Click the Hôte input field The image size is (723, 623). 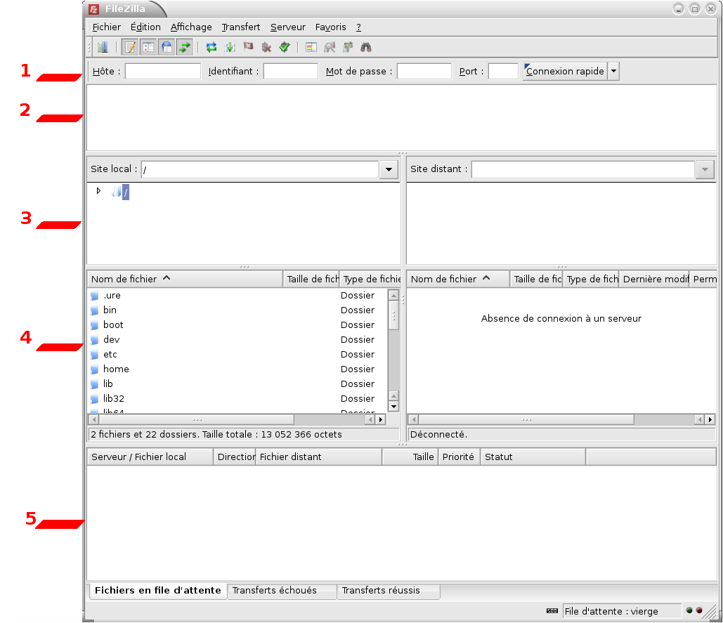click(162, 72)
